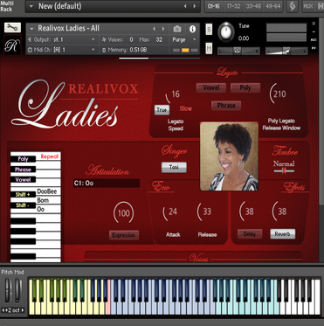The height and width of the screenshot is (326, 324).
Task: Switch to channel page 49-64
Action: coord(273,6)
